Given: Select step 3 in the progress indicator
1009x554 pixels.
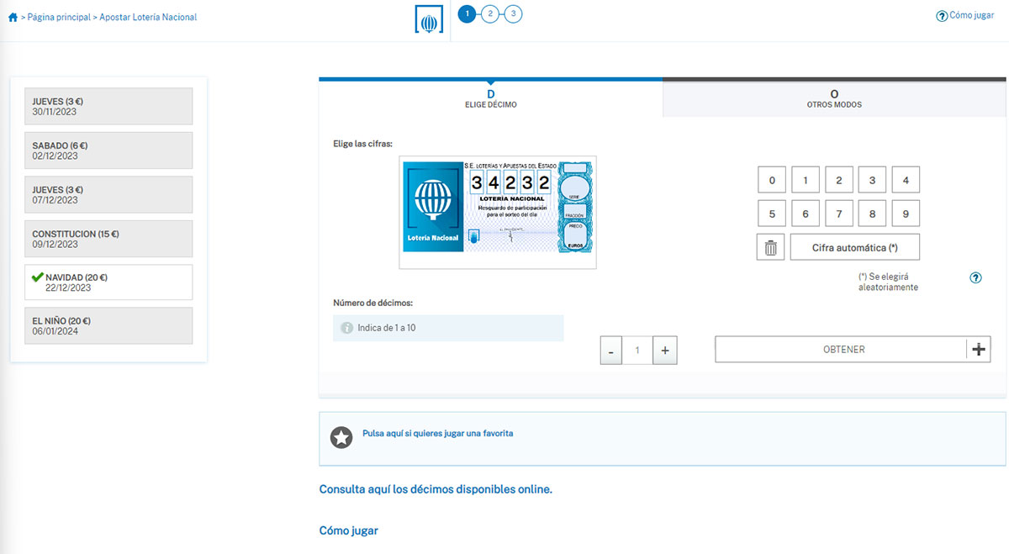Looking at the screenshot, I should coord(514,13).
